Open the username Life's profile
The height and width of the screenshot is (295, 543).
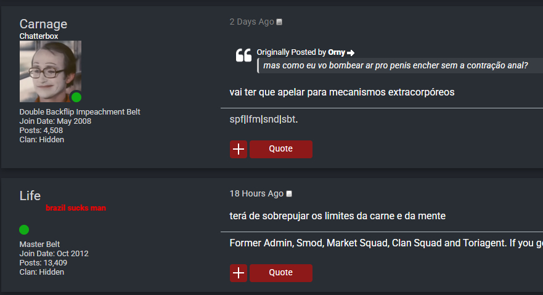30,196
